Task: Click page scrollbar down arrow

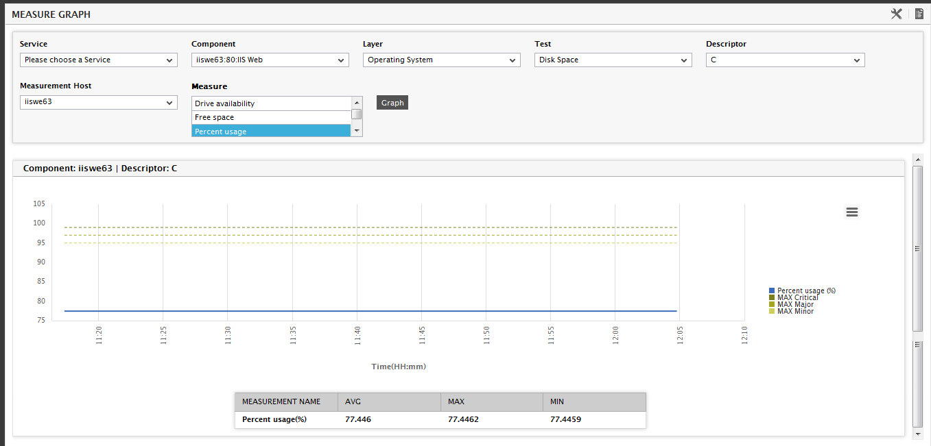Action: point(918,434)
